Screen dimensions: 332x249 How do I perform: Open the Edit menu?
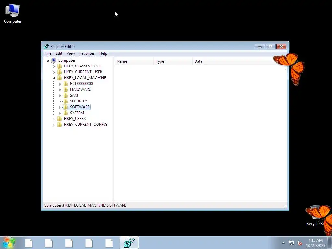click(59, 53)
